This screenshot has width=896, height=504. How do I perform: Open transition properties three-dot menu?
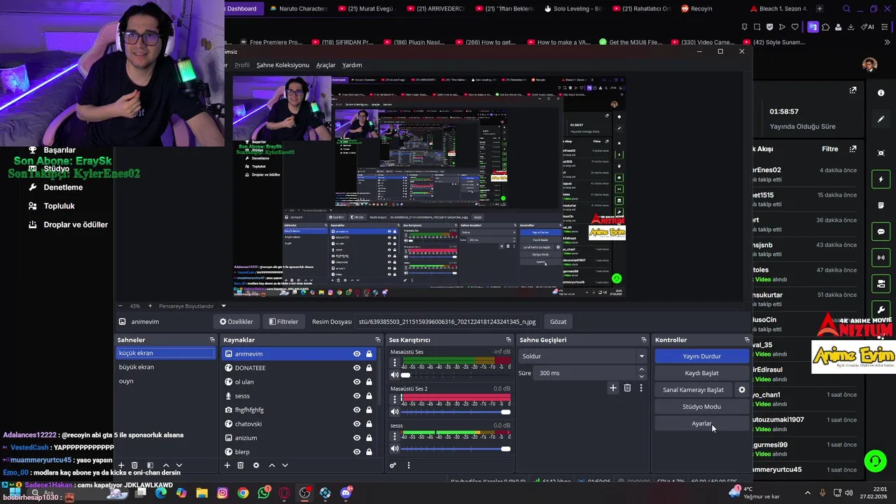click(641, 388)
